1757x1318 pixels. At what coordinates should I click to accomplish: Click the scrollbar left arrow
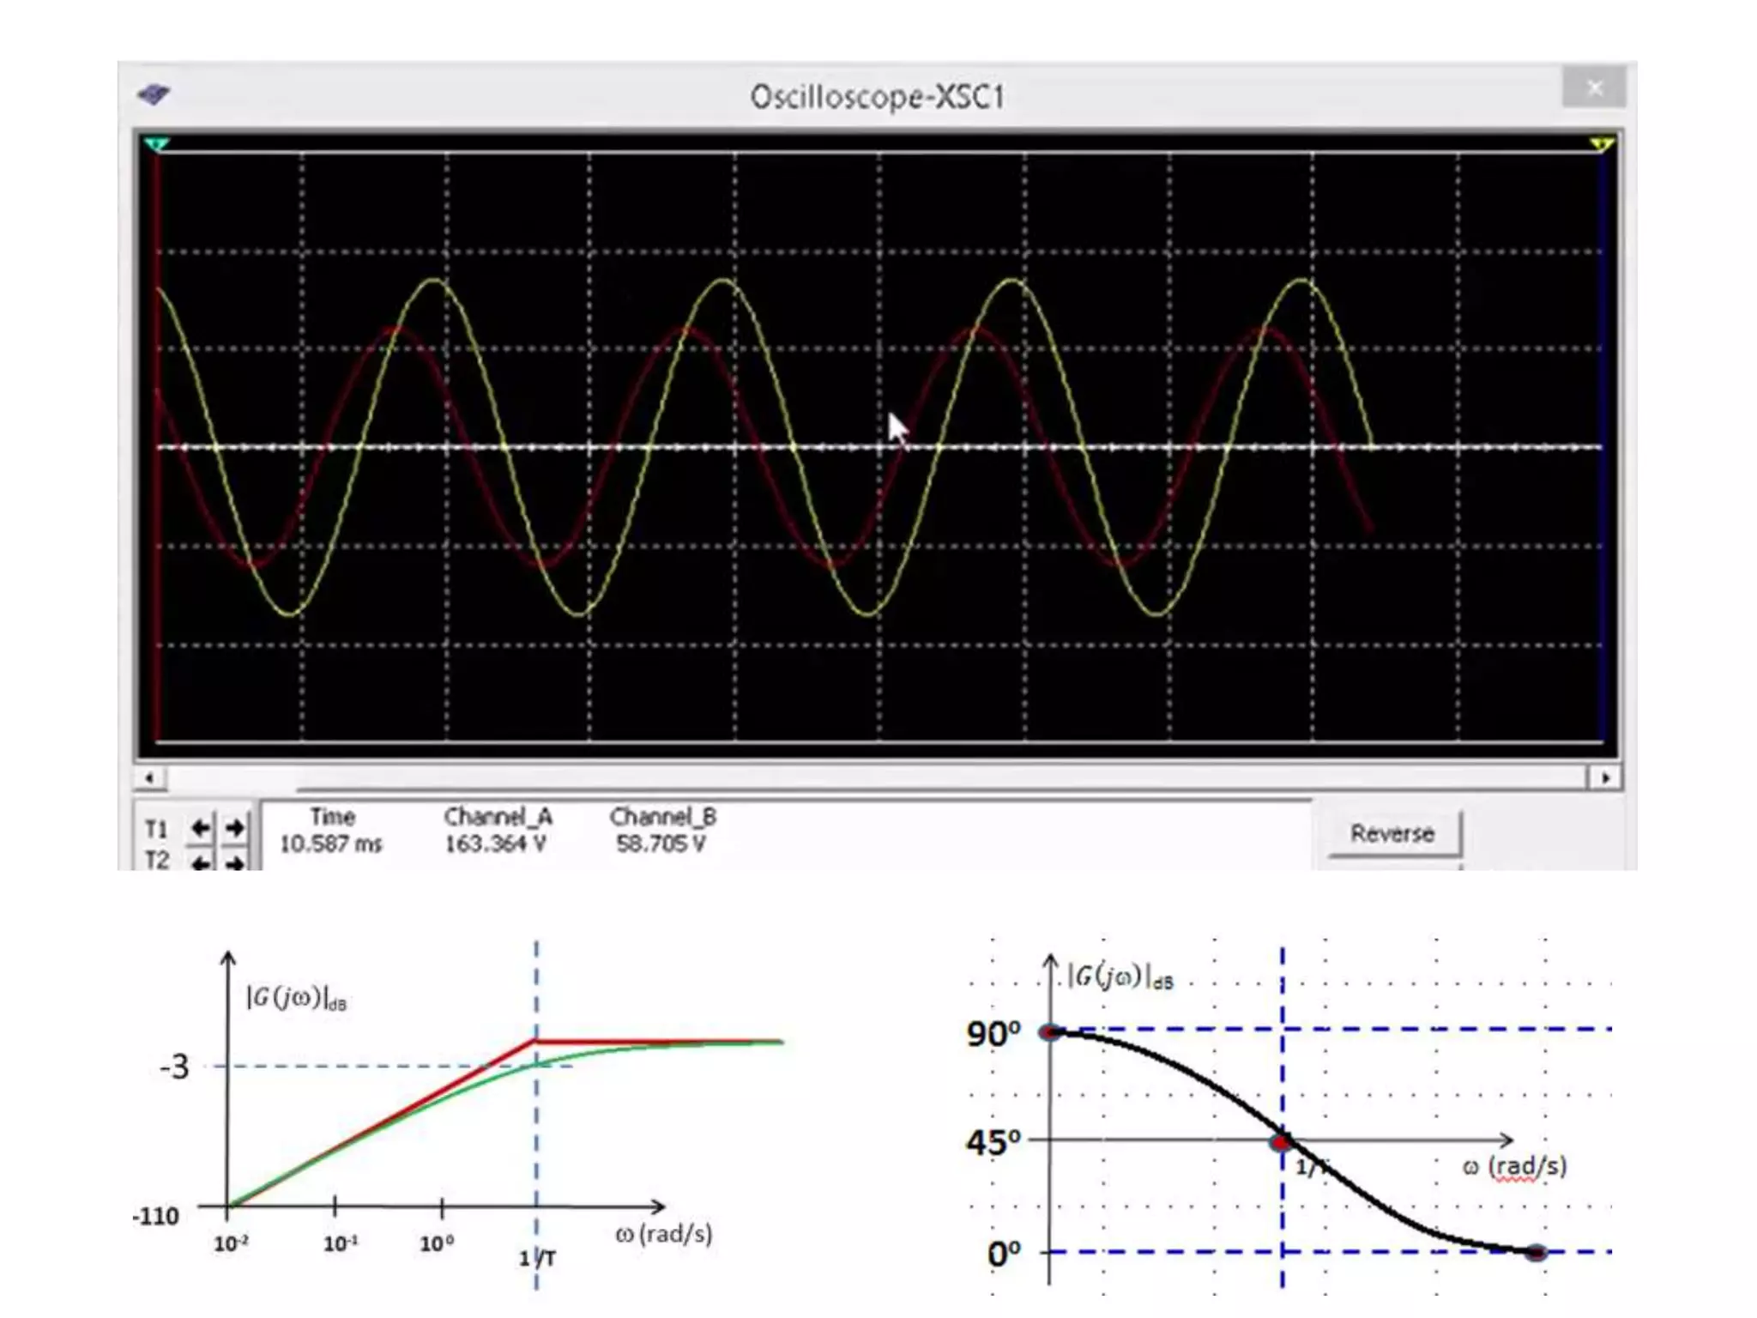click(150, 778)
